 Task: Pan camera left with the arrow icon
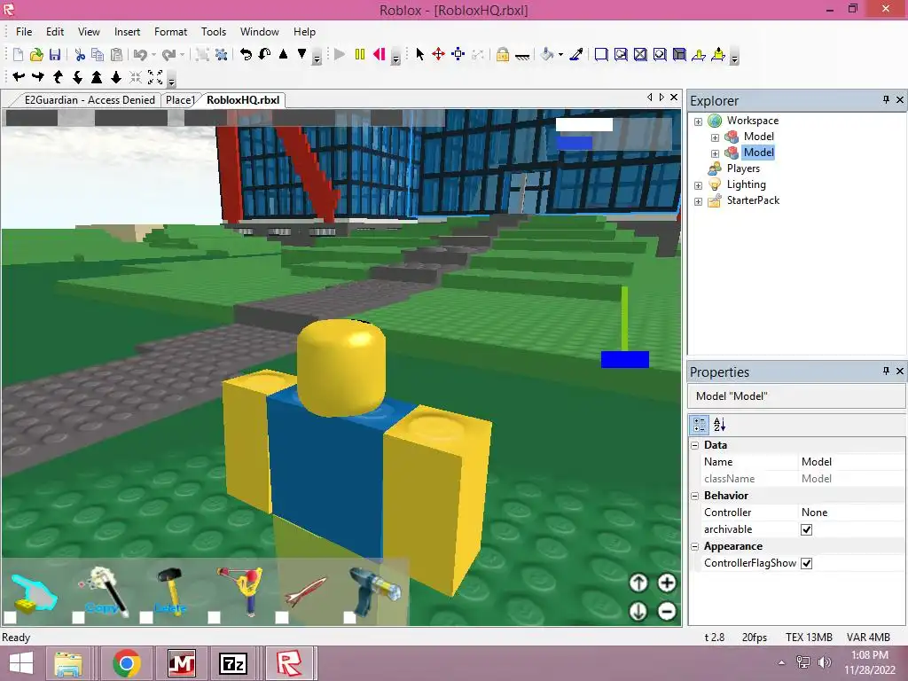tap(19, 76)
